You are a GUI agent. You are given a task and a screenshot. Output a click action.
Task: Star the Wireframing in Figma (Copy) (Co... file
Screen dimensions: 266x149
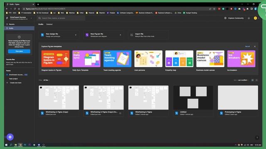tap(120, 113)
